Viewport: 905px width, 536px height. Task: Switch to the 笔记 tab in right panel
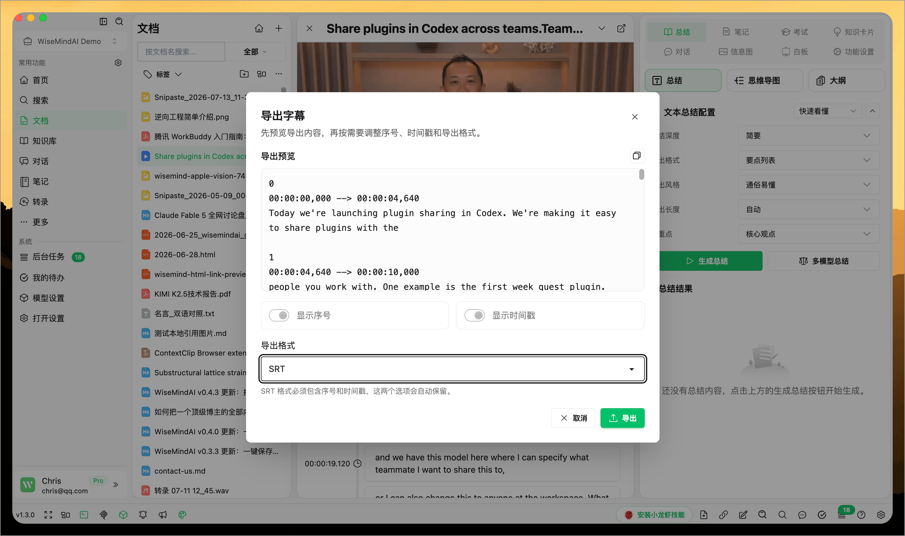[x=736, y=32]
